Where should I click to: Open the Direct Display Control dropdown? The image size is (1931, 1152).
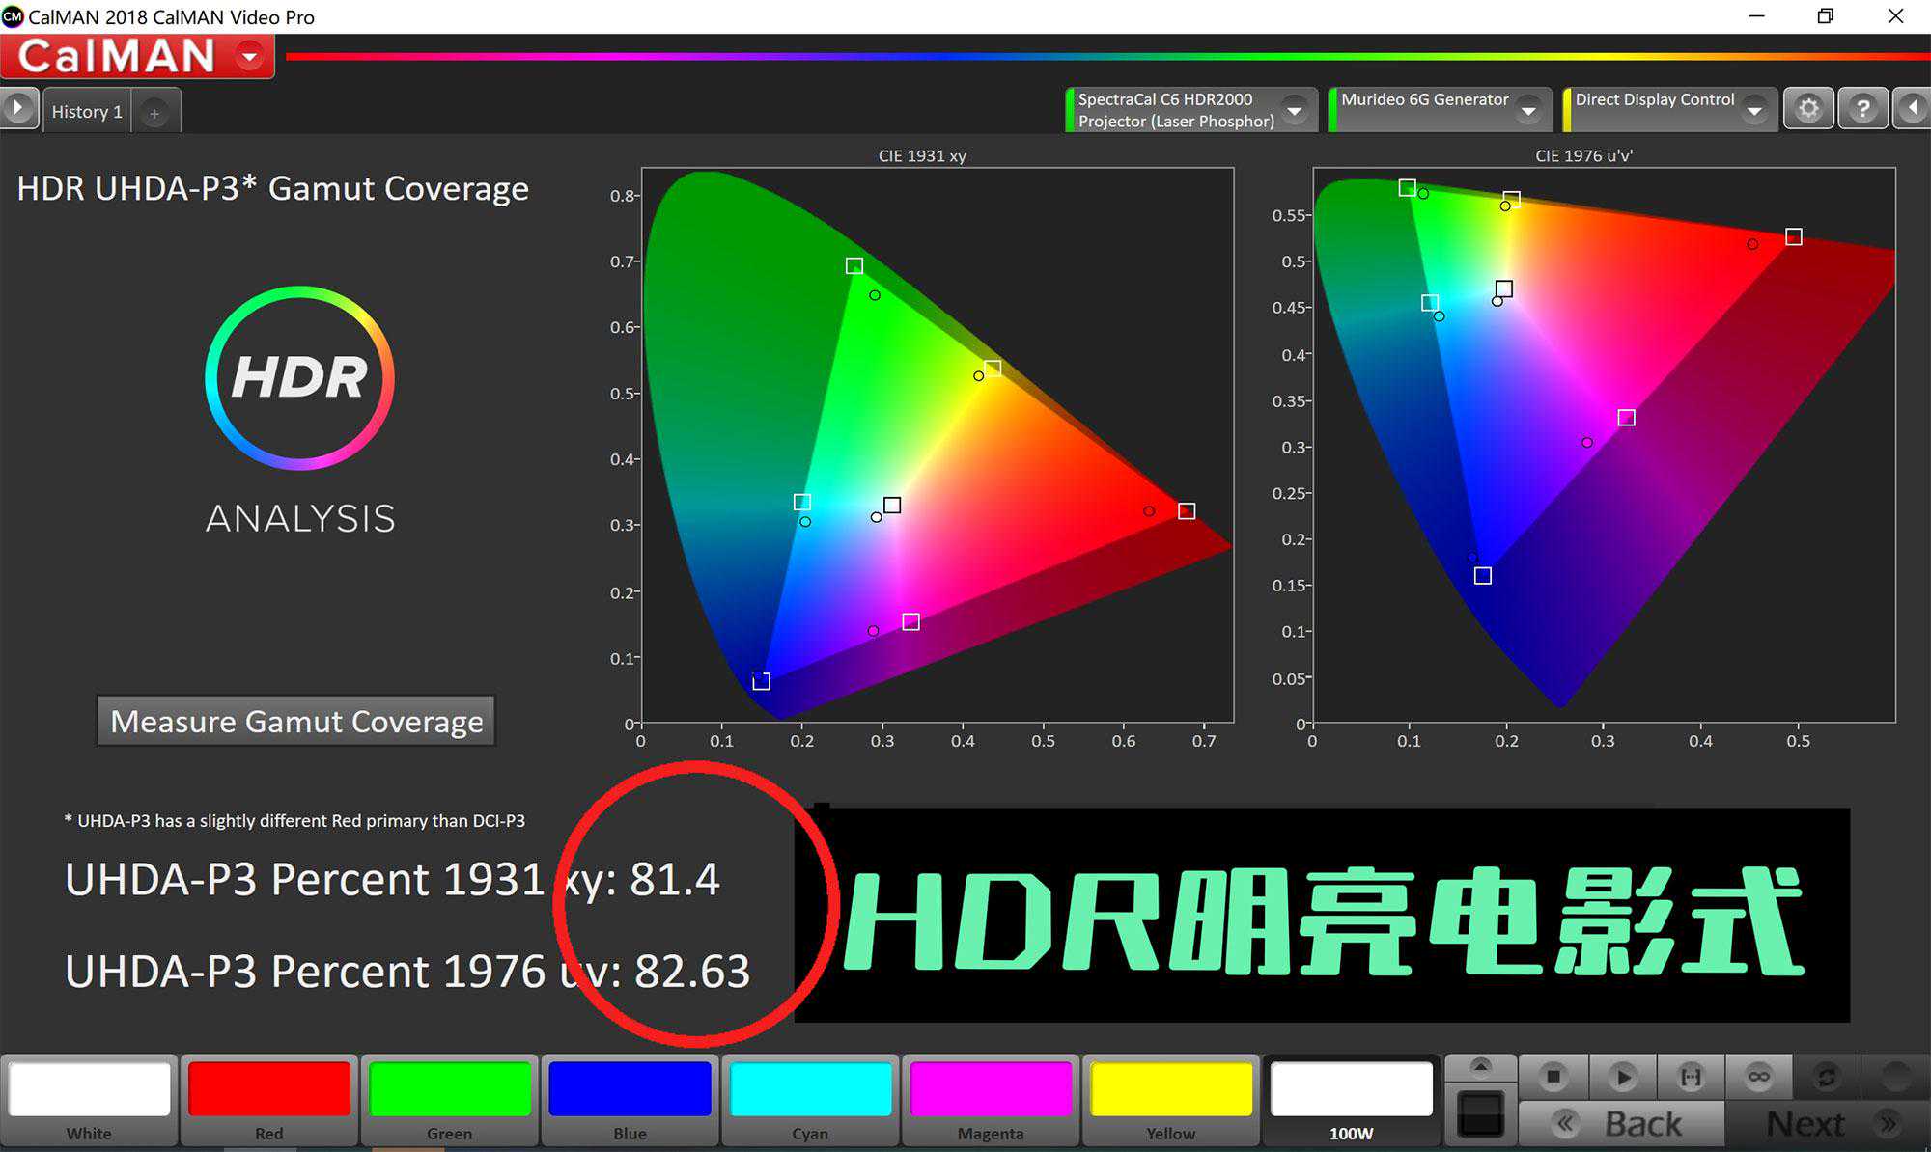[1754, 110]
